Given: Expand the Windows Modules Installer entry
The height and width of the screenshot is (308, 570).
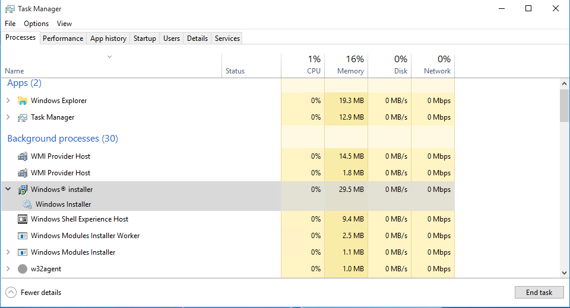Looking at the screenshot, I should pyautogui.click(x=8, y=252).
